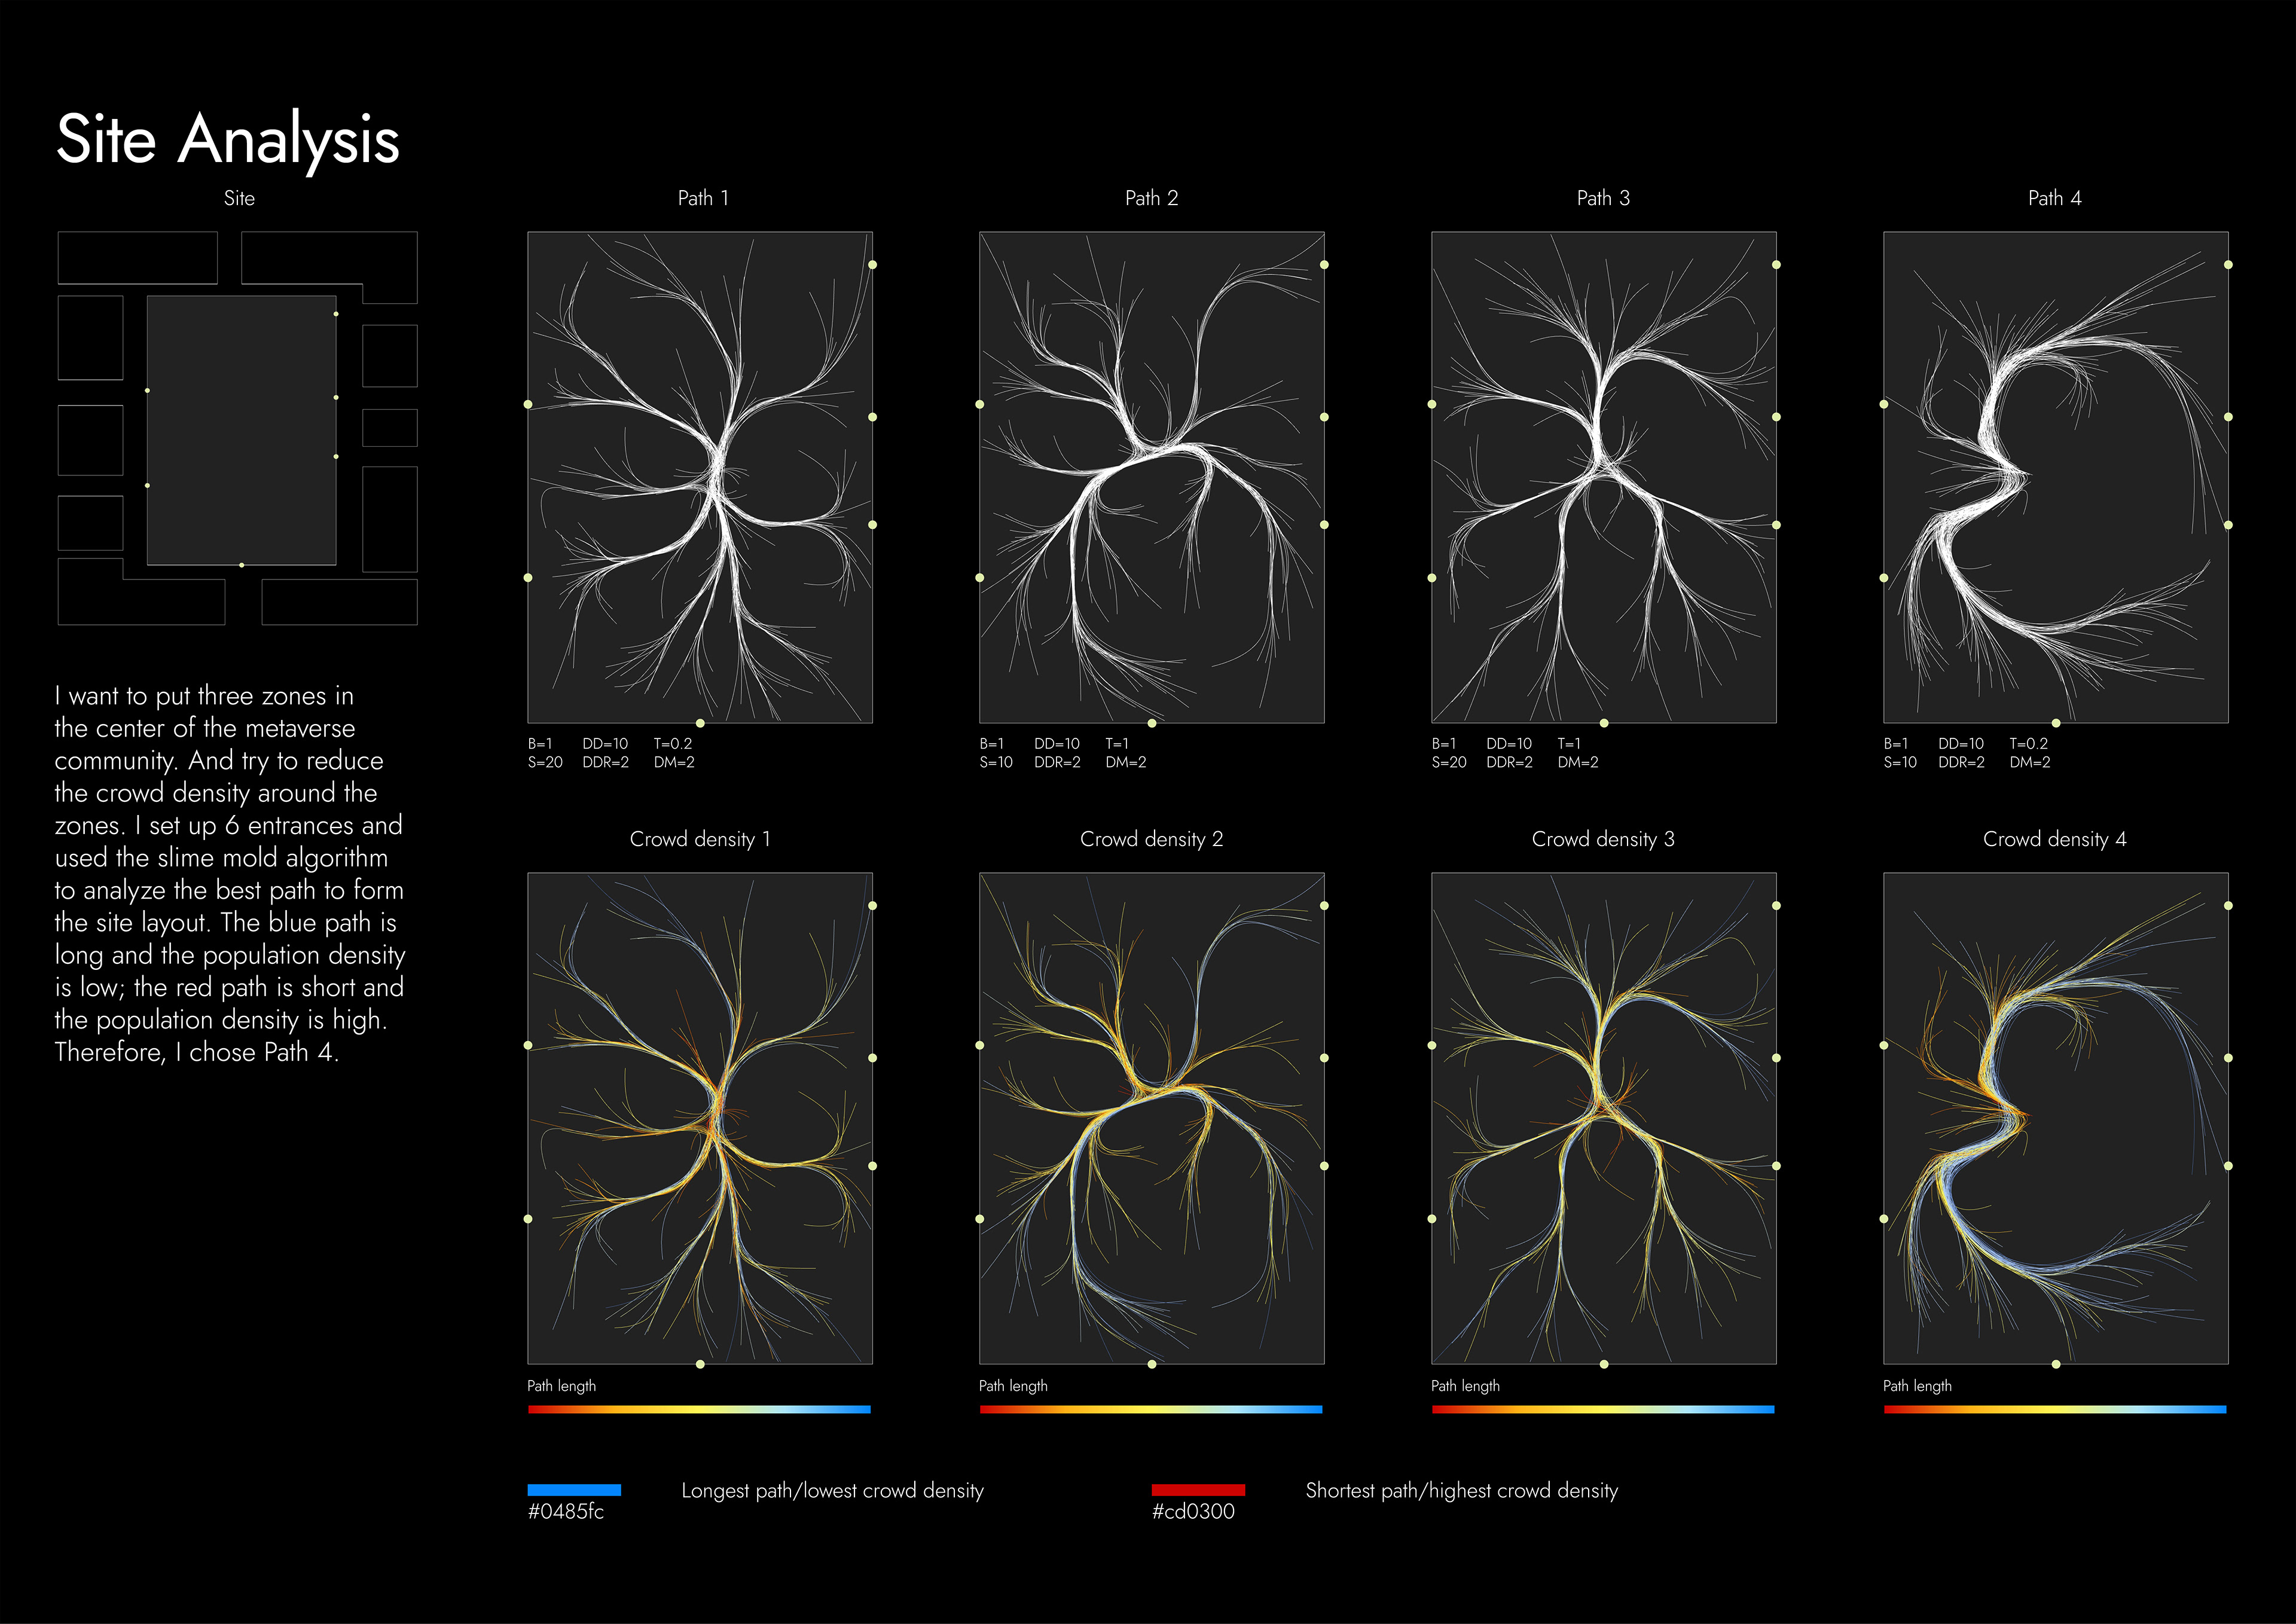Image resolution: width=2296 pixels, height=1624 pixels.
Task: Click the 'Crowd density 1' heading
Action: (x=700, y=840)
